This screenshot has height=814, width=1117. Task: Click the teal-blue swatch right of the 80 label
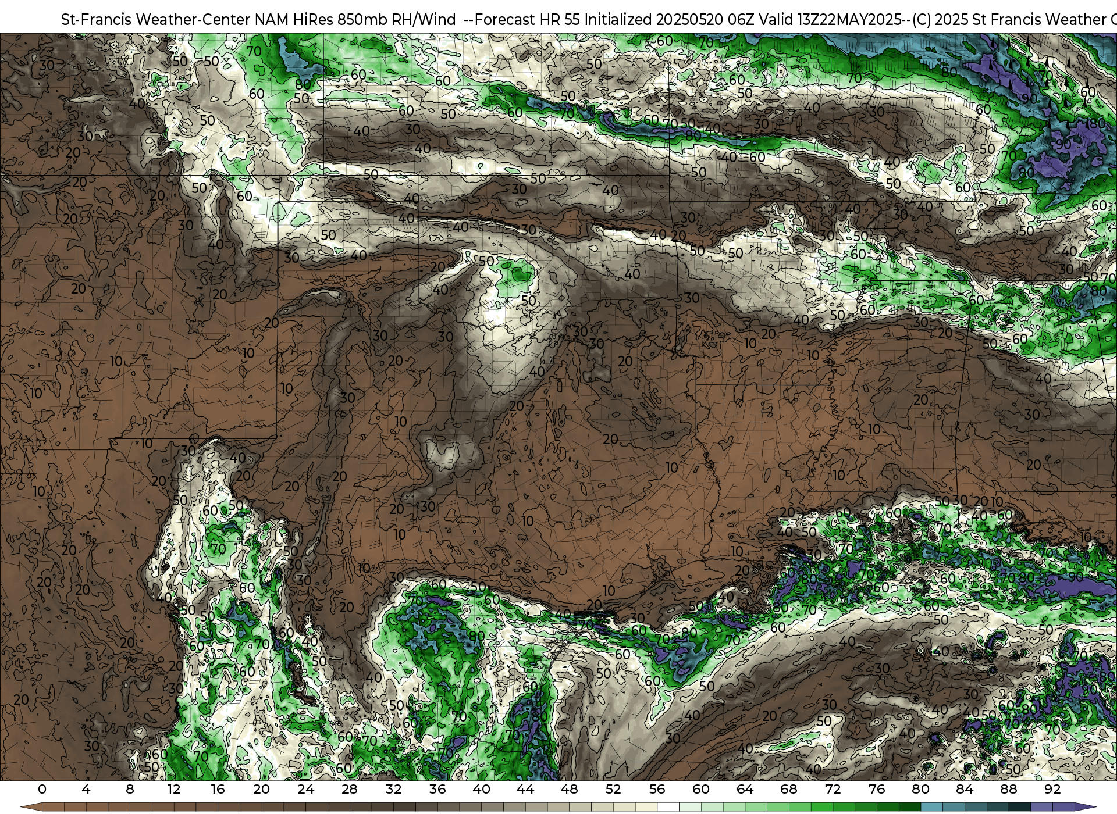pyautogui.click(x=931, y=807)
